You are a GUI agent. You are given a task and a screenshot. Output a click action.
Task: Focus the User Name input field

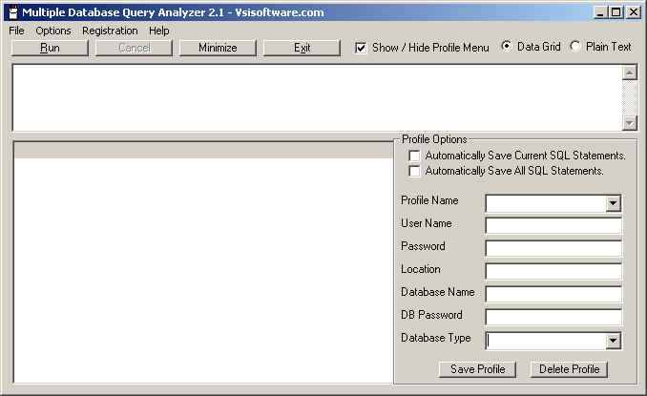[553, 225]
